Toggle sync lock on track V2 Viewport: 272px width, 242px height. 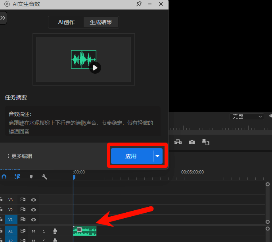[x=23, y=210]
